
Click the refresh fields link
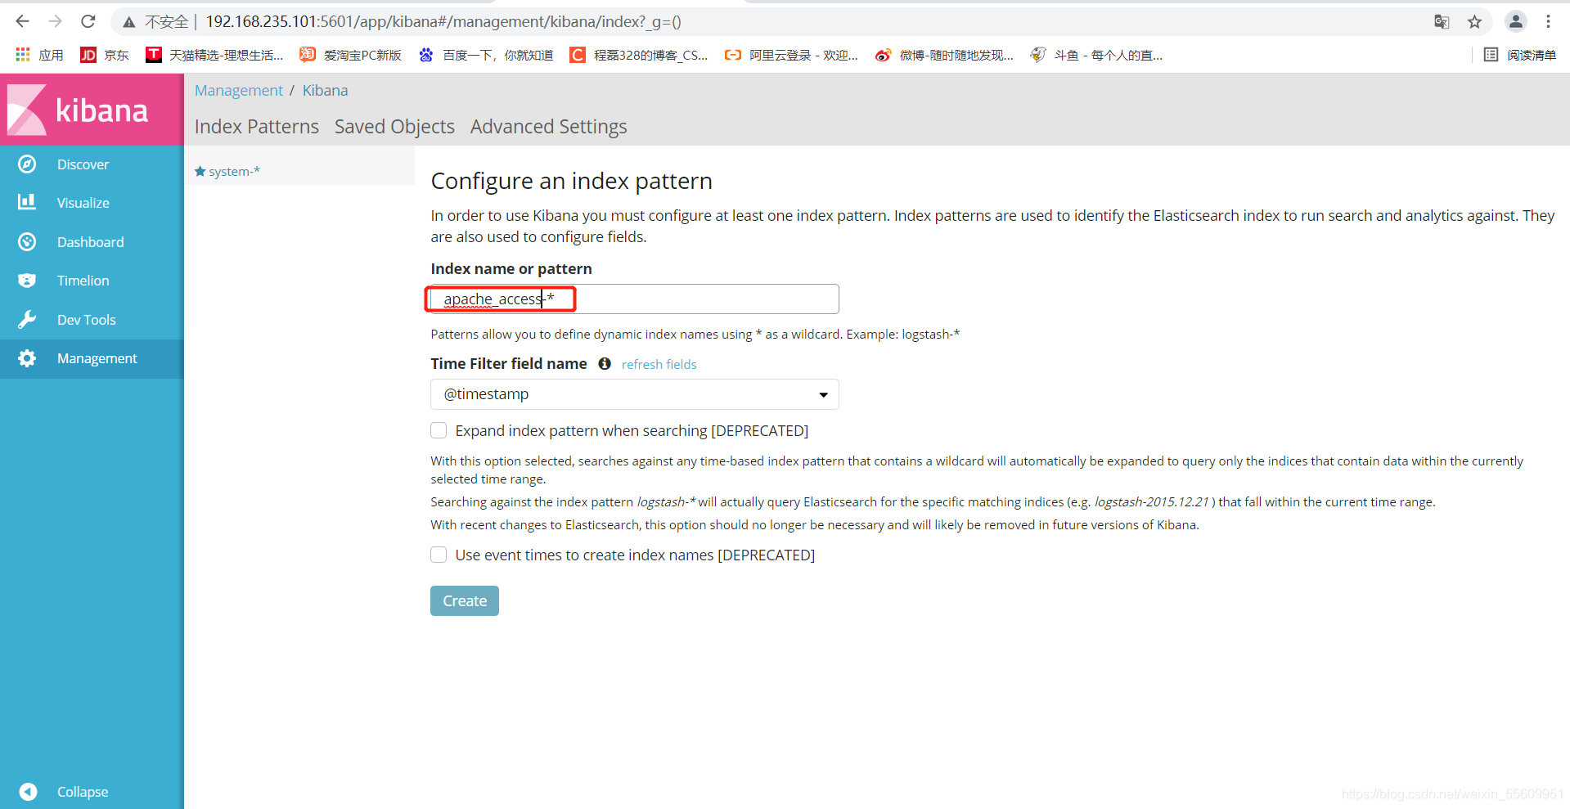pos(659,364)
